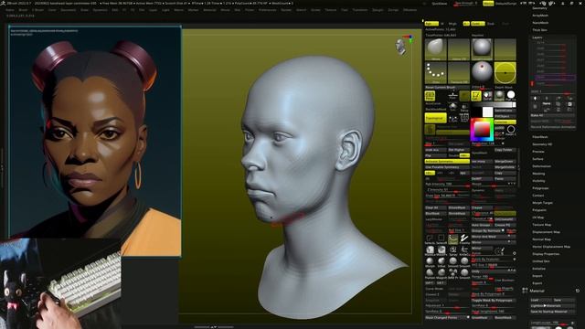Select the Morph brush sphere

point(430,262)
